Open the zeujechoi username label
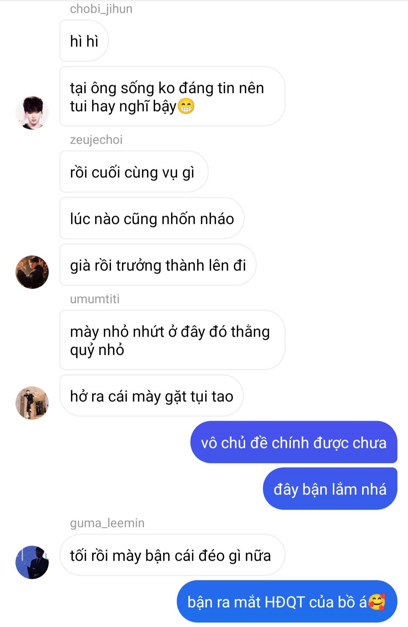 click(x=96, y=140)
